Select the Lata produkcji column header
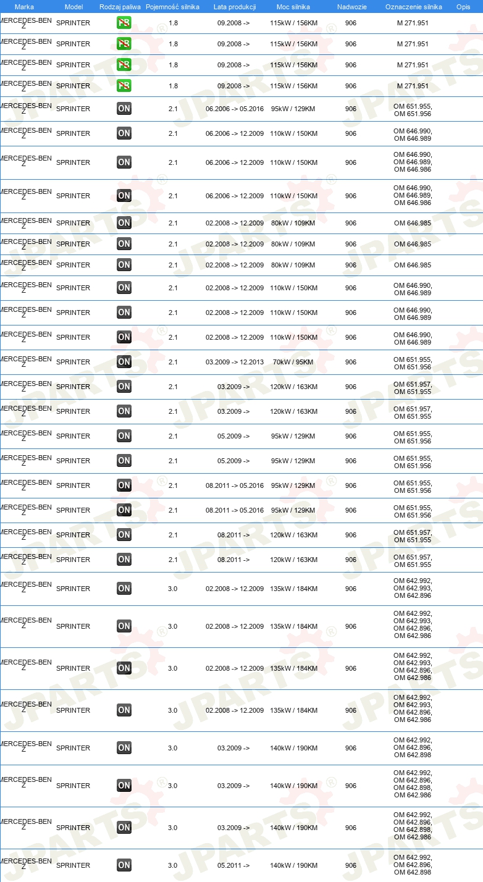483x882 pixels. tap(235, 7)
